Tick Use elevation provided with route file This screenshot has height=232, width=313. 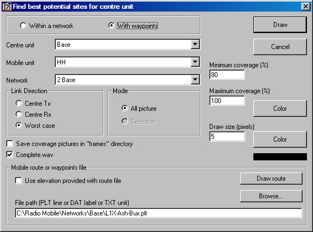[18, 181]
